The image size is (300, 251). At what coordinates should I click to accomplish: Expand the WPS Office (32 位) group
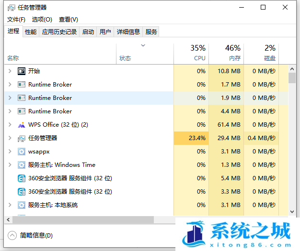coord(10,124)
